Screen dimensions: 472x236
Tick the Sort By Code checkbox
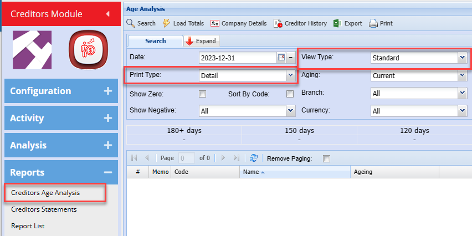290,94
